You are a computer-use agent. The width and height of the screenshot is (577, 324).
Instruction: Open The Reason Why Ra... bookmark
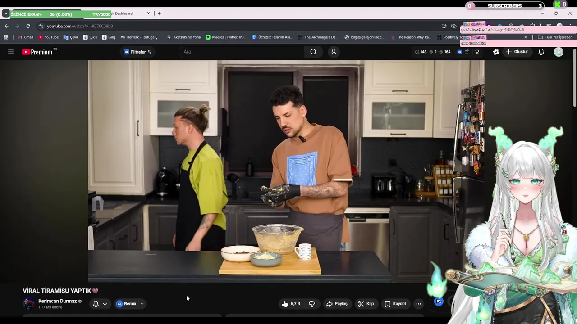(411, 37)
